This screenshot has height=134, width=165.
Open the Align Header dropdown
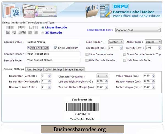click(116, 42)
